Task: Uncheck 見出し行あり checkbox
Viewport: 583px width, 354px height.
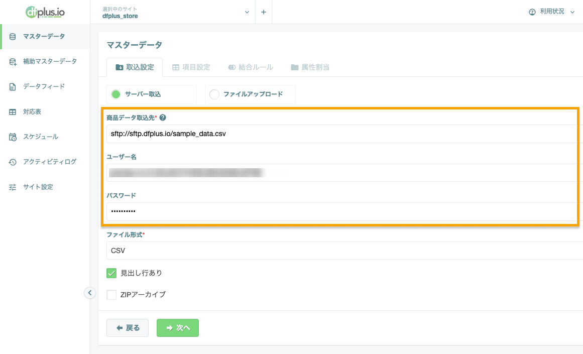Action: click(111, 273)
